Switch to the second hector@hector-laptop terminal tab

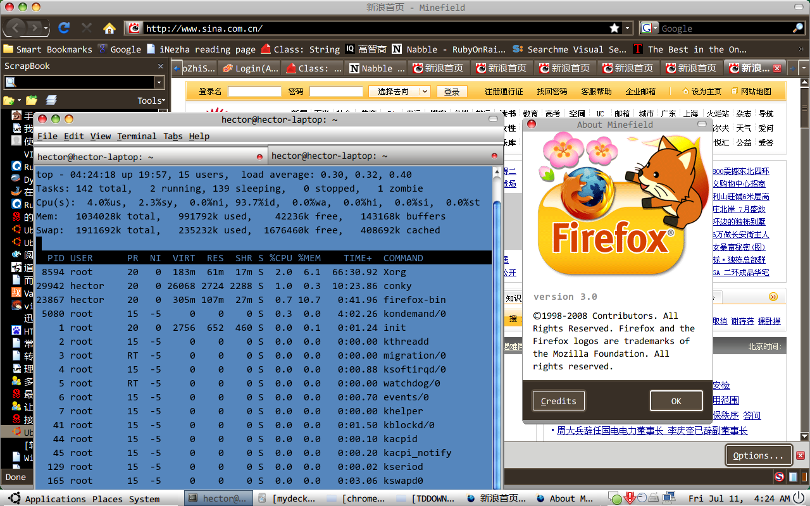385,156
